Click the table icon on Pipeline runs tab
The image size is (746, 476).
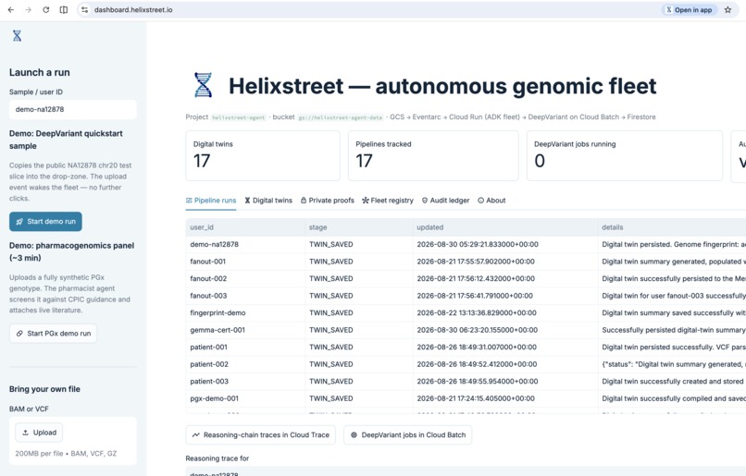(x=189, y=201)
